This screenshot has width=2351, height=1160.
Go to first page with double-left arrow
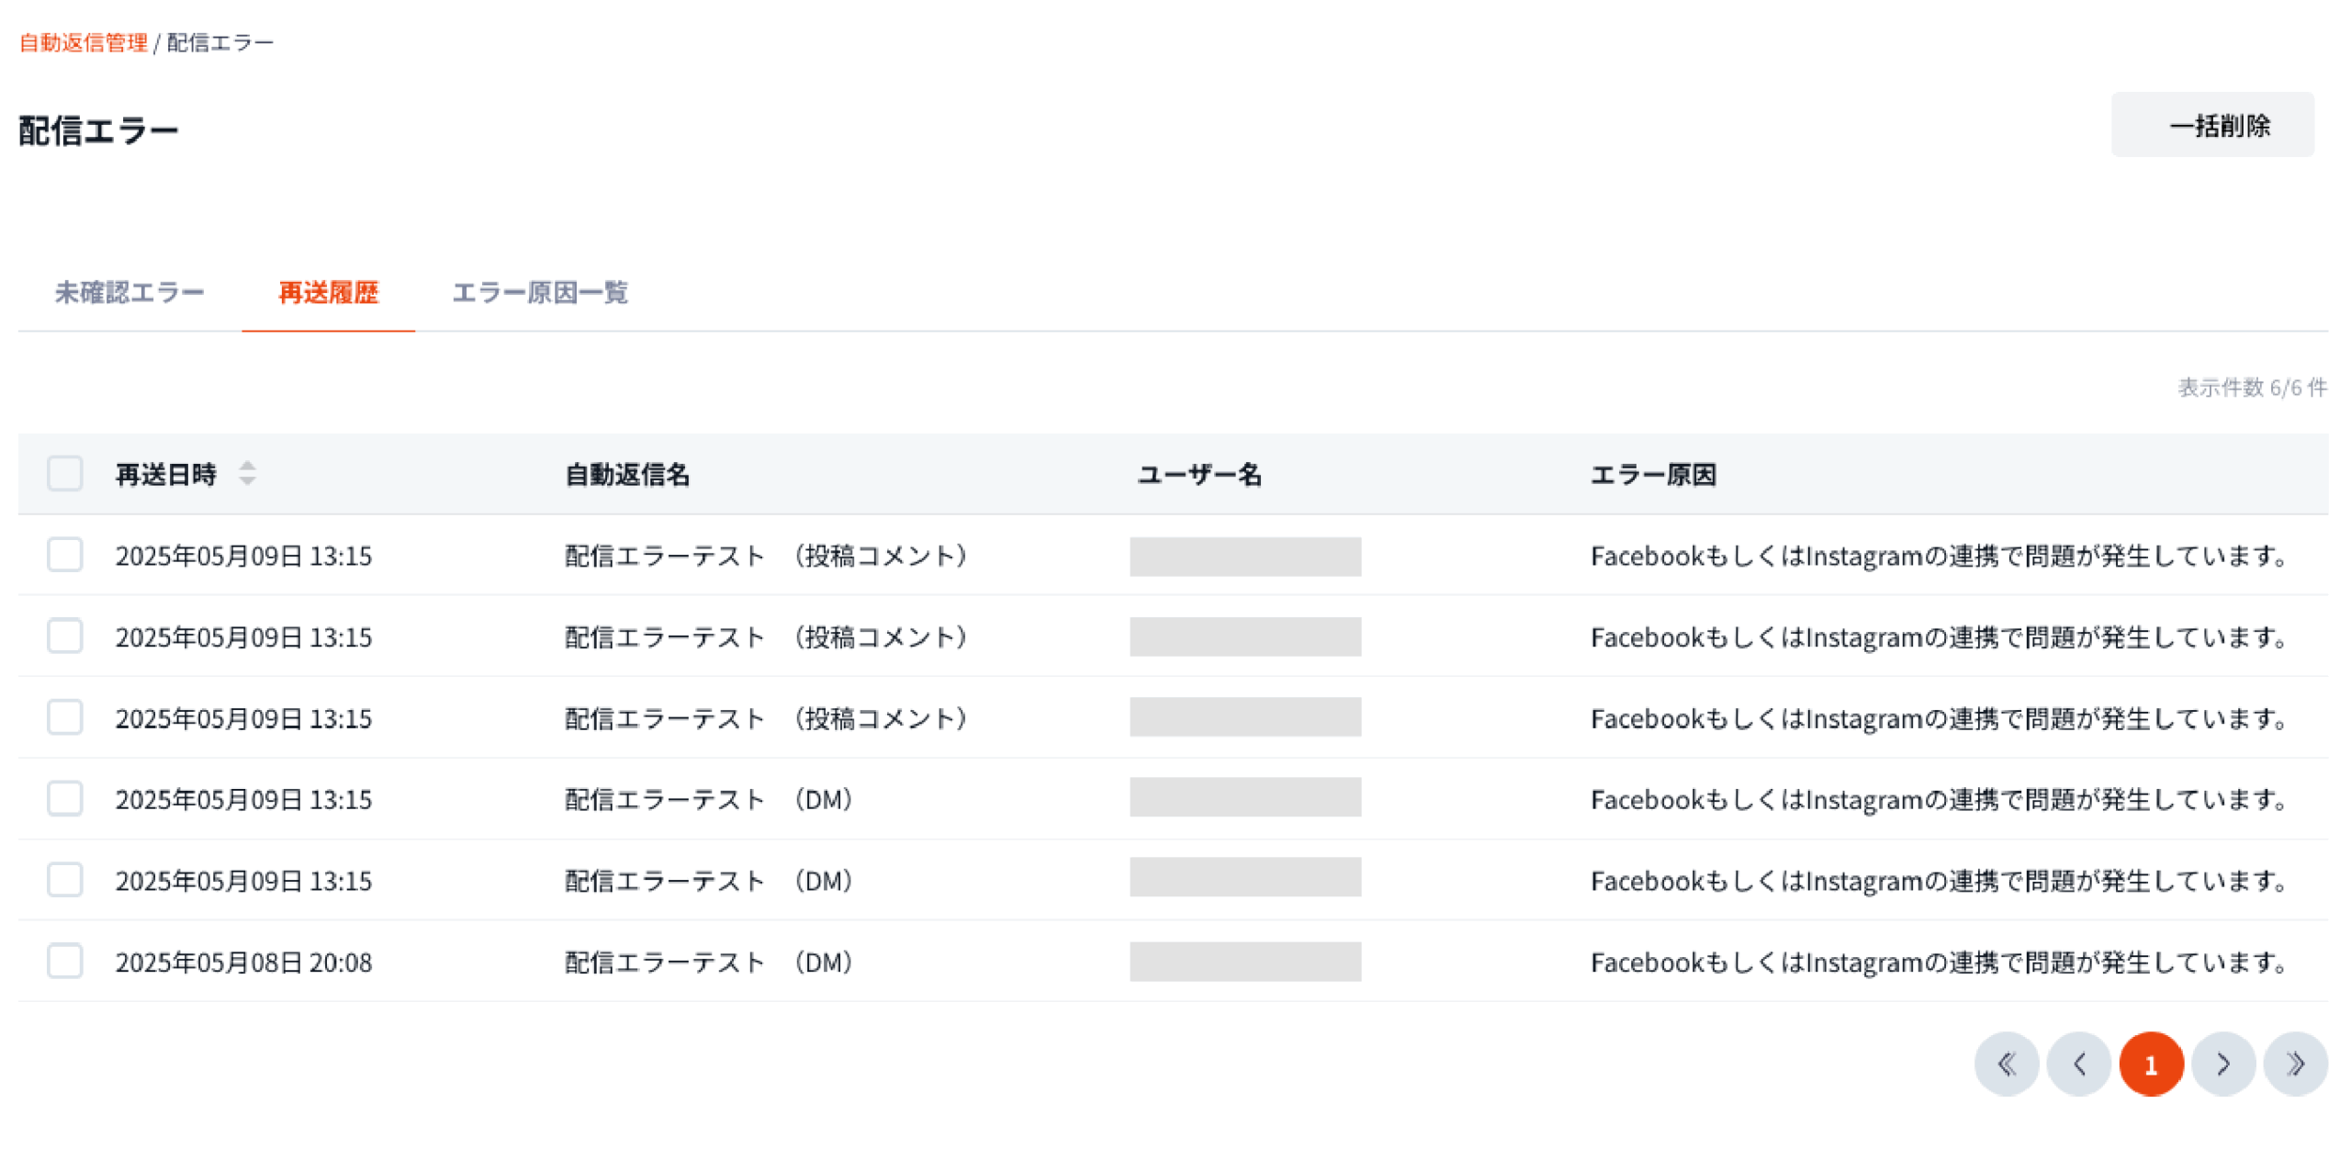tap(2006, 1064)
